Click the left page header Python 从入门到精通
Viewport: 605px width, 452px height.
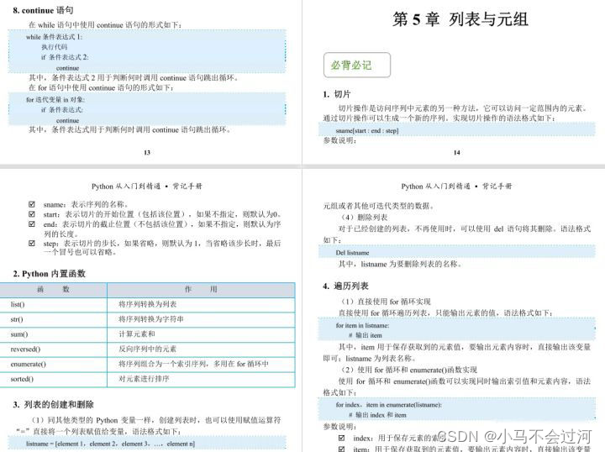coord(146,187)
